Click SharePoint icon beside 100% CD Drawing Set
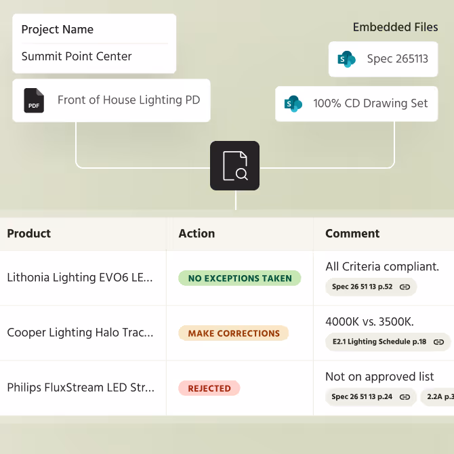Screen dimensions: 454x454 (293, 104)
